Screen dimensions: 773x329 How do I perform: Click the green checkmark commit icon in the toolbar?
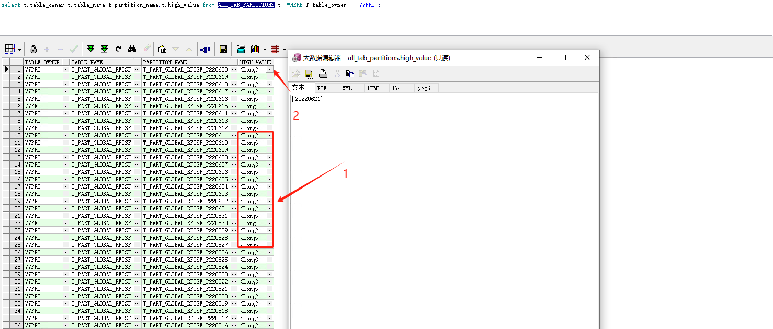(x=74, y=49)
